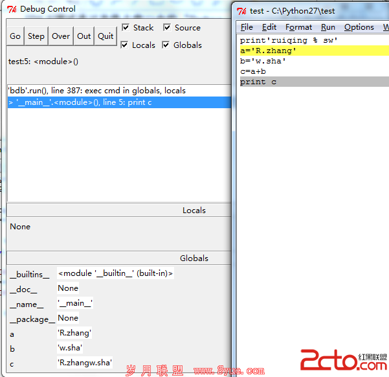389x377 pixels.
Task: Click the Debug Control title text
Action: click(x=48, y=9)
